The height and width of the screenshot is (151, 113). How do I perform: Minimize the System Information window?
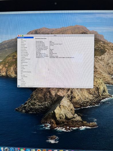click(21, 36)
